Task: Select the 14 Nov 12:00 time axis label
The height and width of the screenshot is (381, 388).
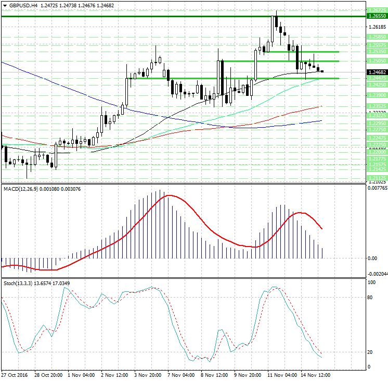Action: (314, 375)
